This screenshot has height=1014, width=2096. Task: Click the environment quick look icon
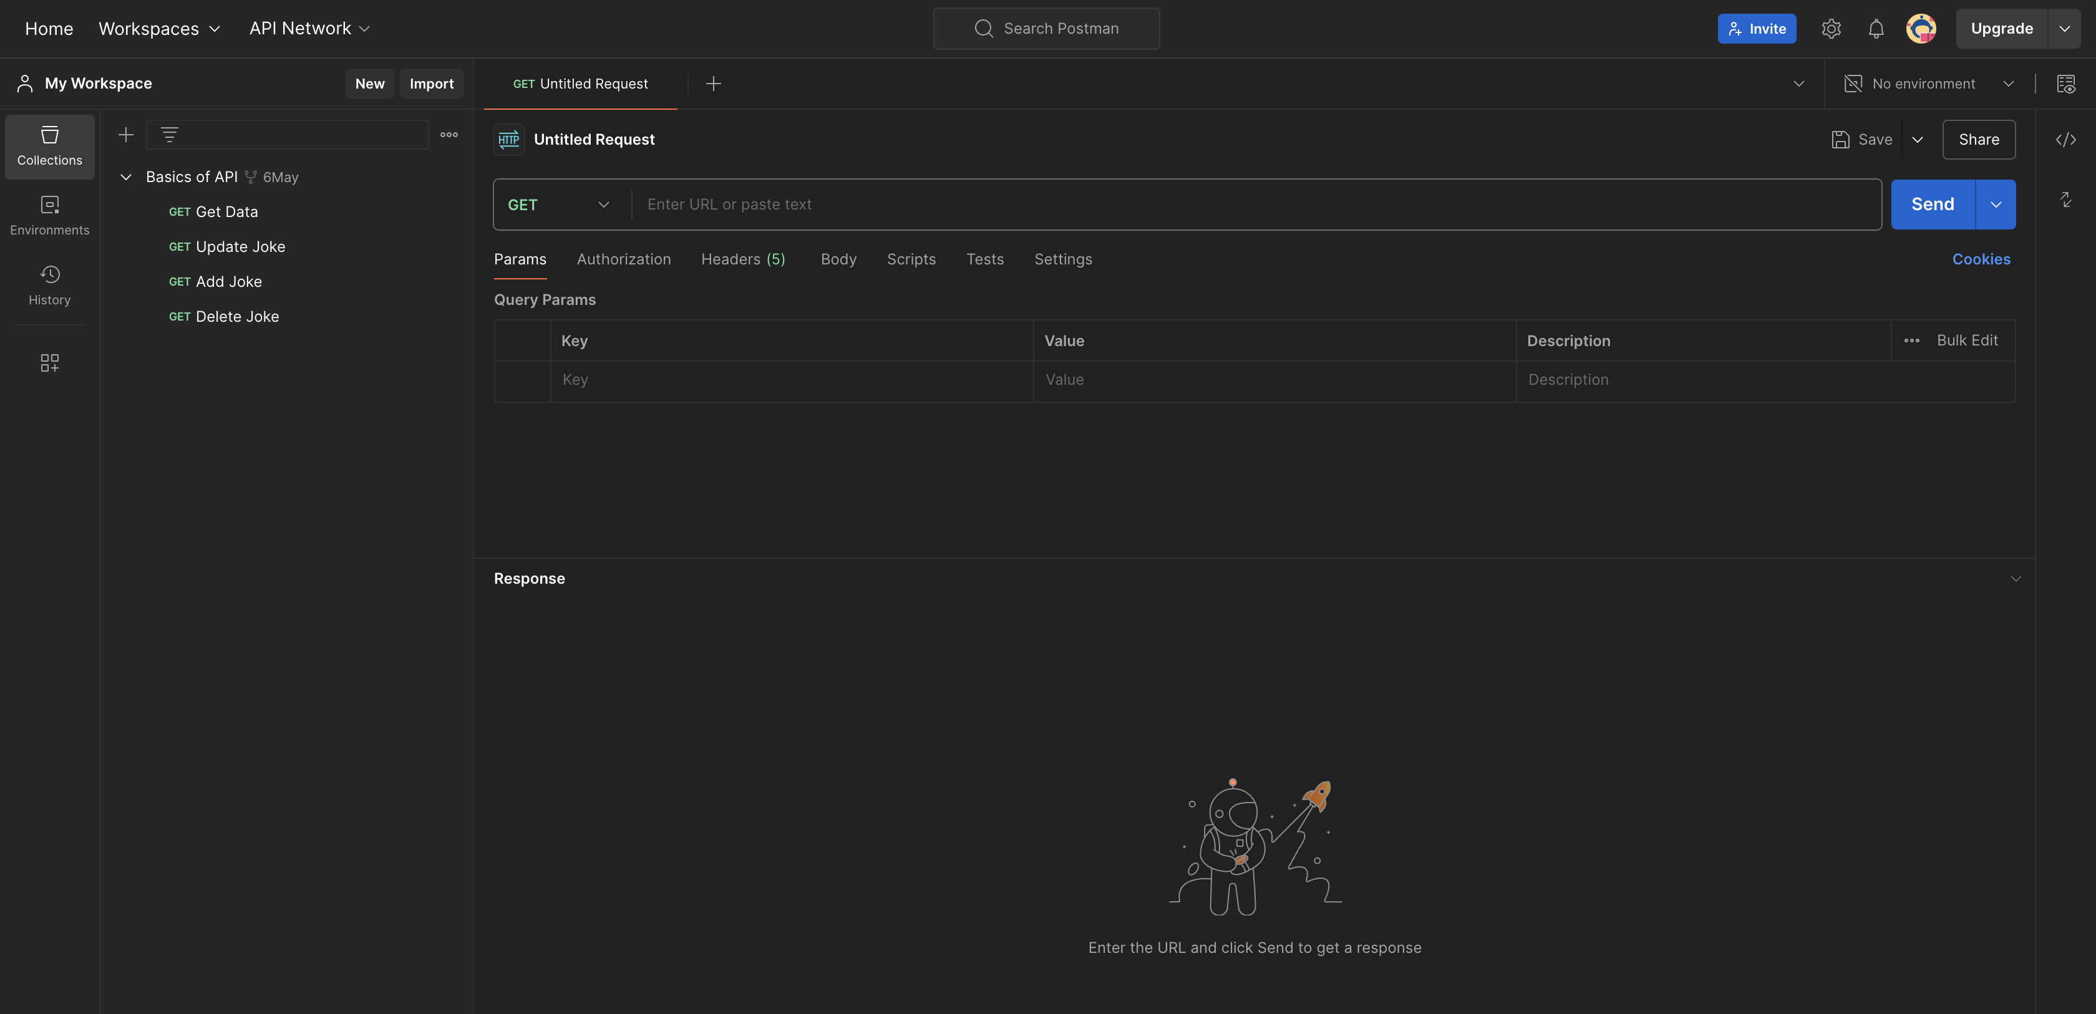pos(2065,84)
